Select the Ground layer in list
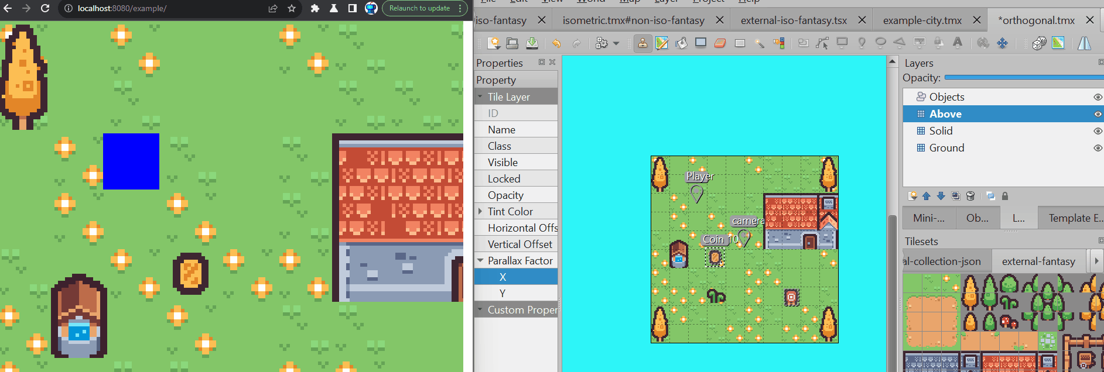This screenshot has height=372, width=1104. point(946,148)
